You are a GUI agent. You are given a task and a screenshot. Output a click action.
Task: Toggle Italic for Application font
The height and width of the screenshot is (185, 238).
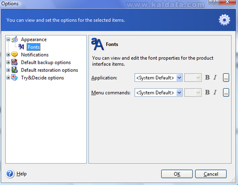(215, 77)
